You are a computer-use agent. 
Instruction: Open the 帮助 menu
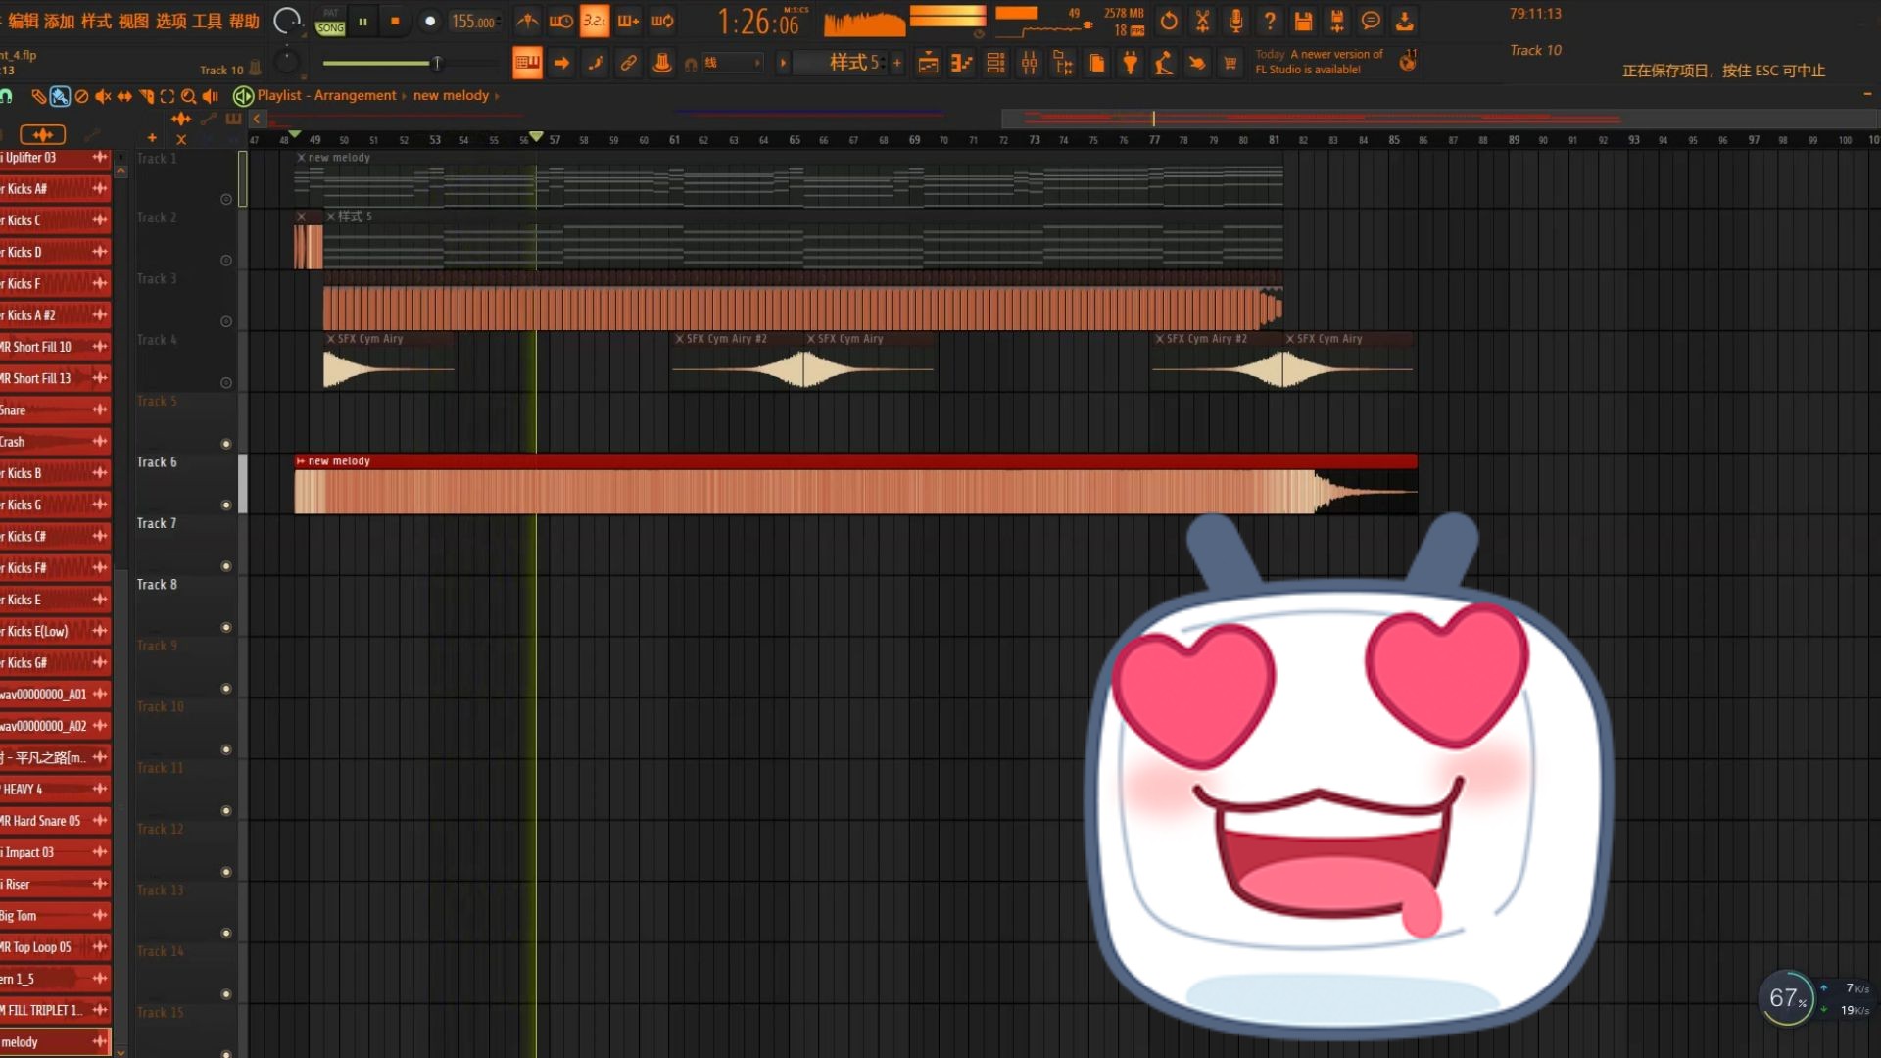pyautogui.click(x=244, y=22)
